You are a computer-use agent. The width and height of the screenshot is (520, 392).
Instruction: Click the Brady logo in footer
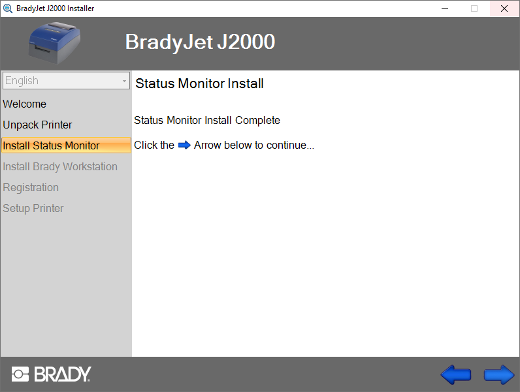tap(52, 374)
